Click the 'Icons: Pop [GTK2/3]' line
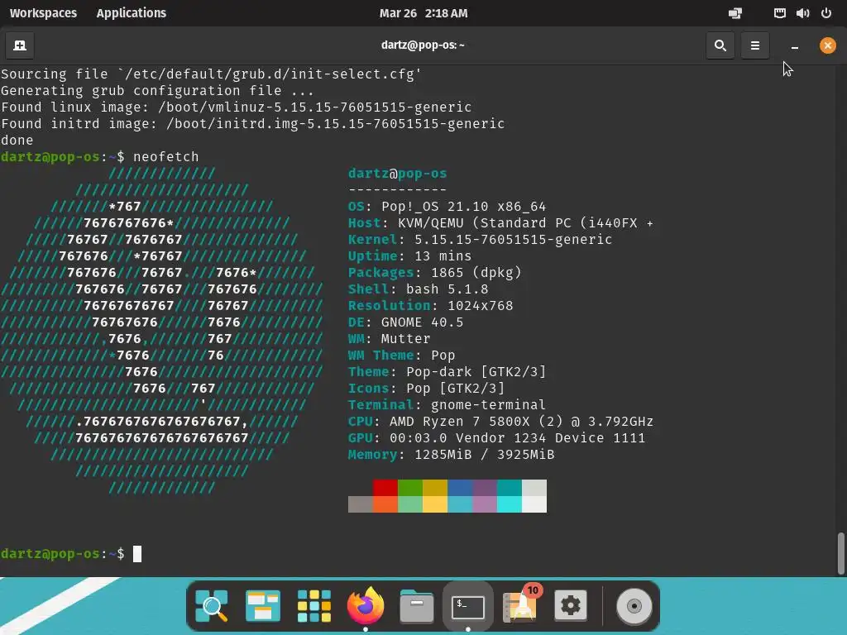The image size is (847, 635). (x=426, y=389)
